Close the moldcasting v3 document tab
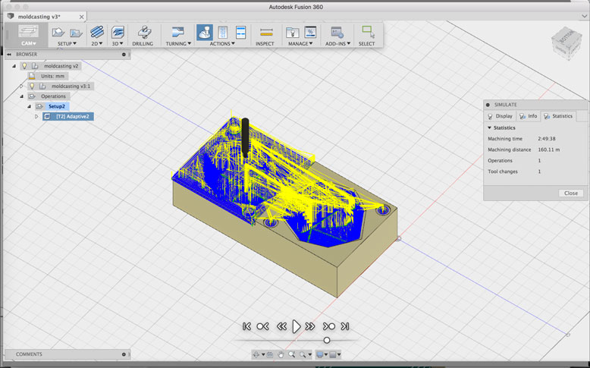Viewport: 590px width, 368px height. coord(81,17)
